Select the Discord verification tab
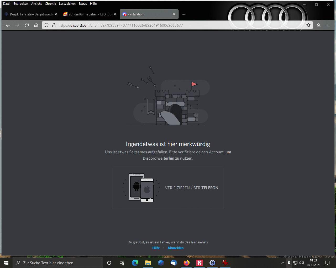This screenshot has width=336, height=268. click(149, 14)
